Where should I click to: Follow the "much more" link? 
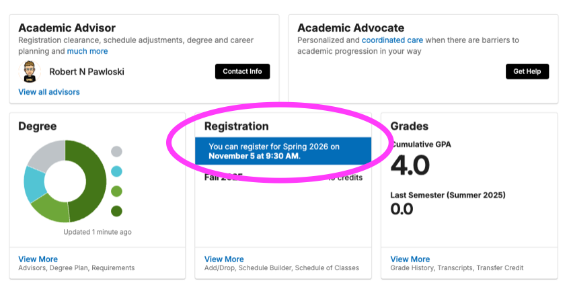point(87,51)
